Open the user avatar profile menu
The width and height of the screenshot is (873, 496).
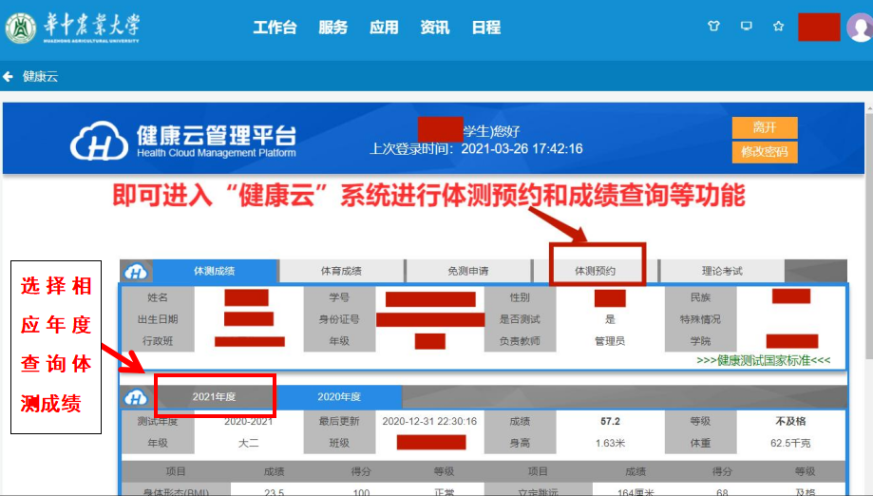coord(859,27)
